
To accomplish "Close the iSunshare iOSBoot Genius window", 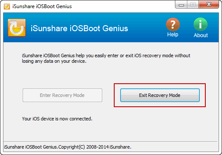I will [209, 5].
